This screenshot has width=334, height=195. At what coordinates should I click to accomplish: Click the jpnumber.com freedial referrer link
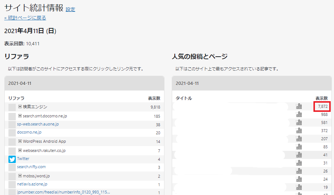tap(63, 192)
